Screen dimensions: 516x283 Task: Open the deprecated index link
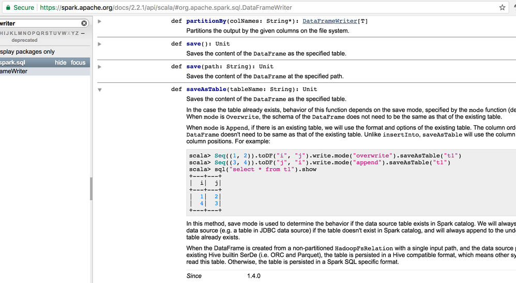24,40
